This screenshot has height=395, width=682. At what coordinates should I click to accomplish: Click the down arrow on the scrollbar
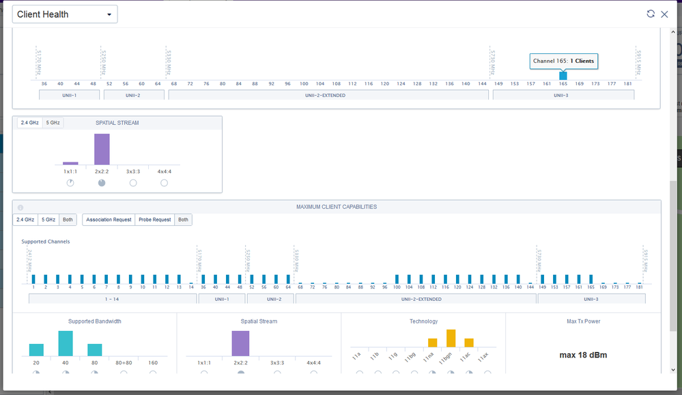click(673, 370)
